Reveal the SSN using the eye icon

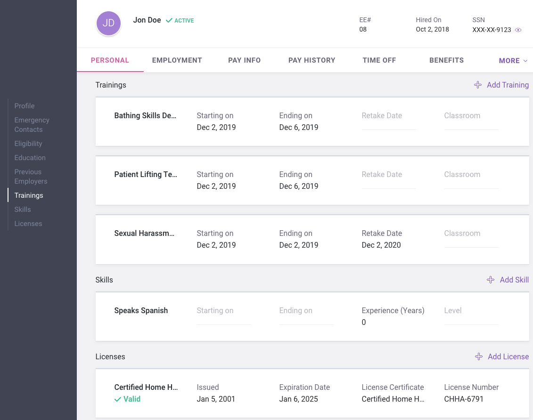pos(518,30)
